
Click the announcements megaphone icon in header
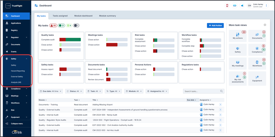[x=242, y=6]
